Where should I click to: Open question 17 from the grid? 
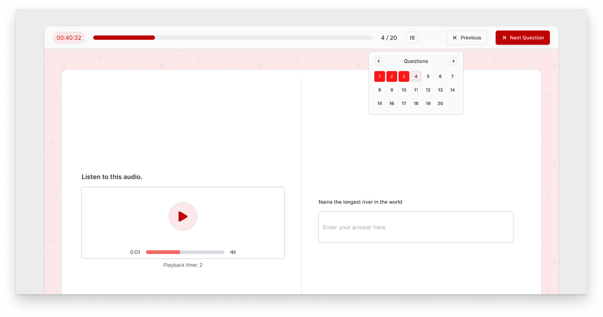pyautogui.click(x=404, y=103)
